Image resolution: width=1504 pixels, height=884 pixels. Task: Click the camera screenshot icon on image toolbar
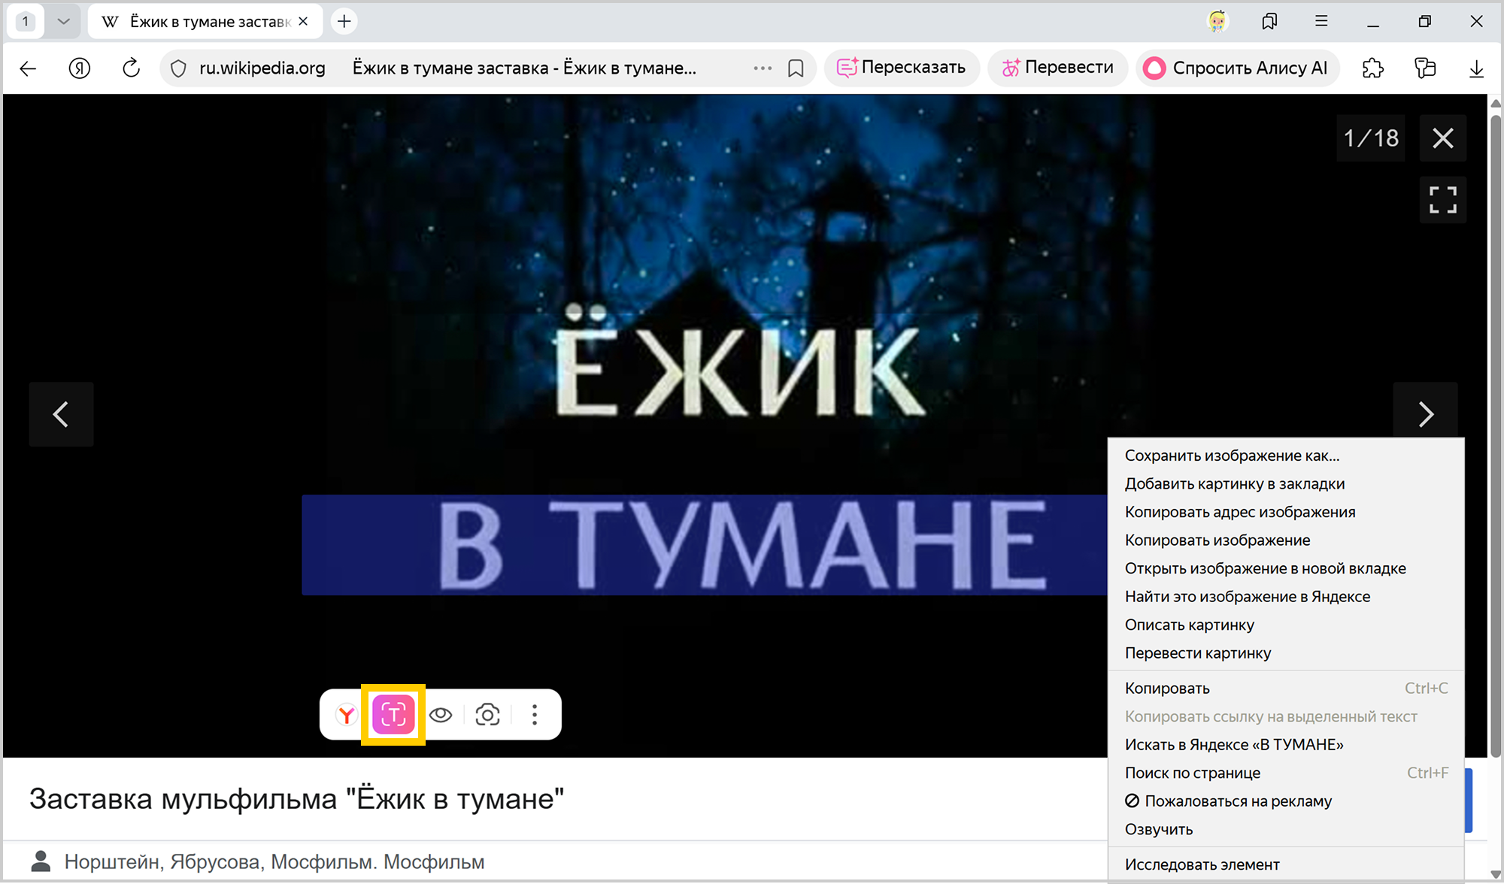click(x=487, y=715)
